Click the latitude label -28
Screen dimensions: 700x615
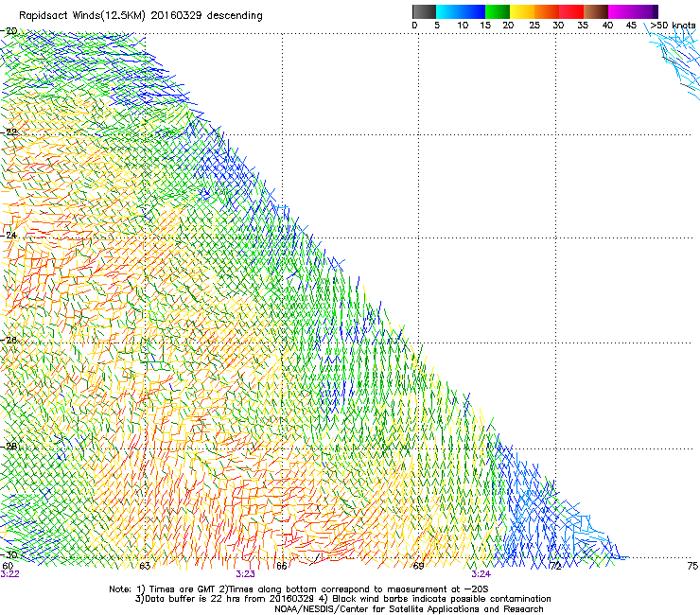10,446
